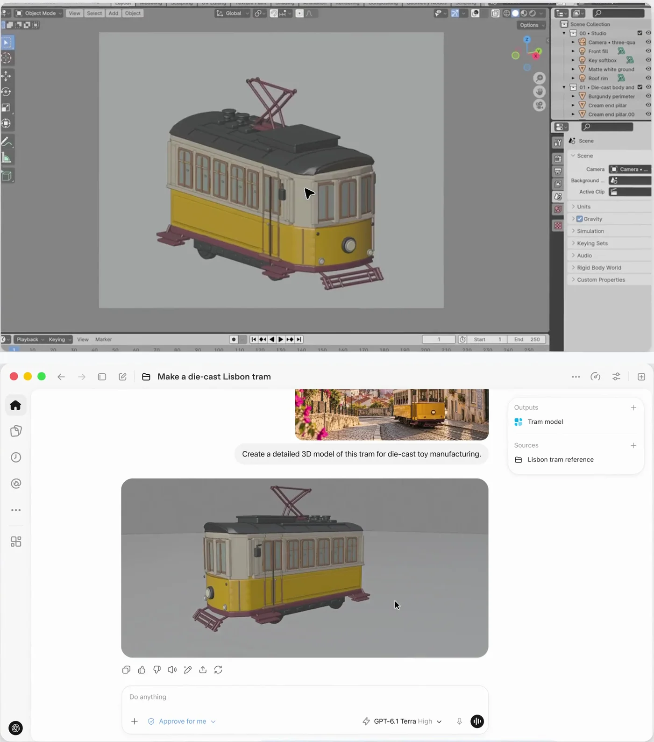Image resolution: width=654 pixels, height=742 pixels.
Task: Hide the Front fill light in outliner
Action: [648, 51]
